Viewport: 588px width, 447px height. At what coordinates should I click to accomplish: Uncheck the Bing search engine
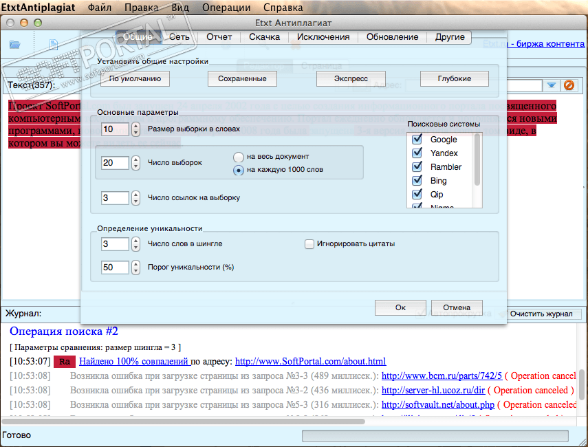point(417,180)
